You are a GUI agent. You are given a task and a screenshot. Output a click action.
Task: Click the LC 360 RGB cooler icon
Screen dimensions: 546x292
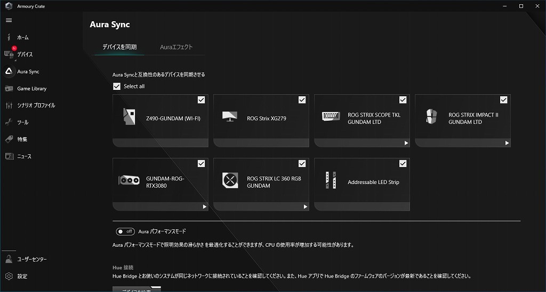230,180
